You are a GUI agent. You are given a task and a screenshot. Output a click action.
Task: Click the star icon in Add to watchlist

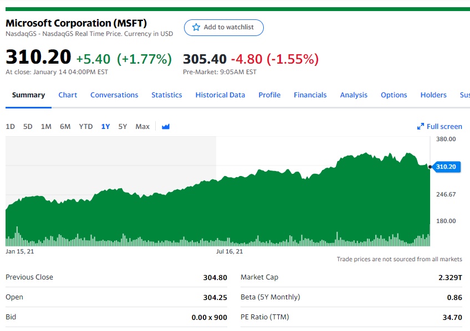(x=196, y=27)
